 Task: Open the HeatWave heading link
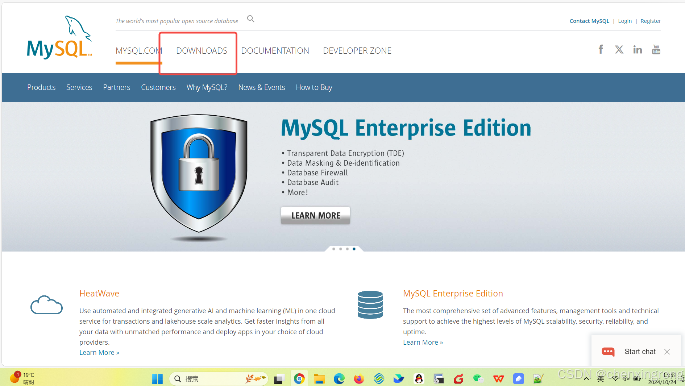(x=99, y=294)
